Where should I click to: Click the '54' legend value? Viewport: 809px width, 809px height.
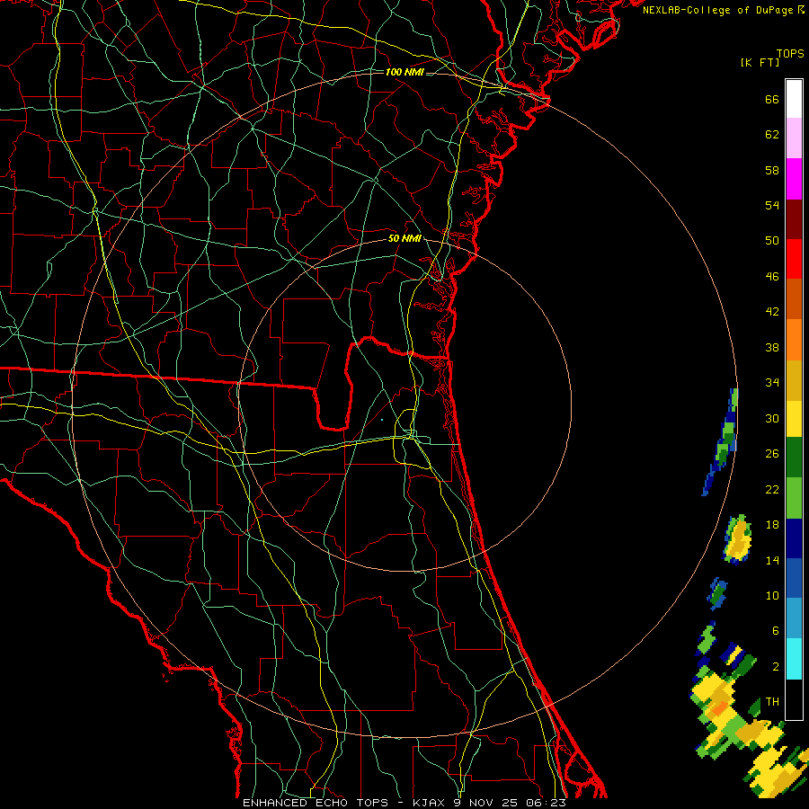pos(772,205)
